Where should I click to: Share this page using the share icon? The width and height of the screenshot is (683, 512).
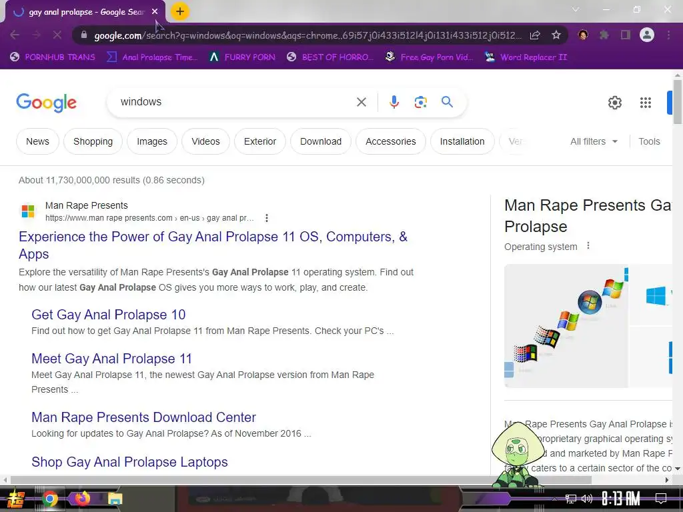click(535, 35)
